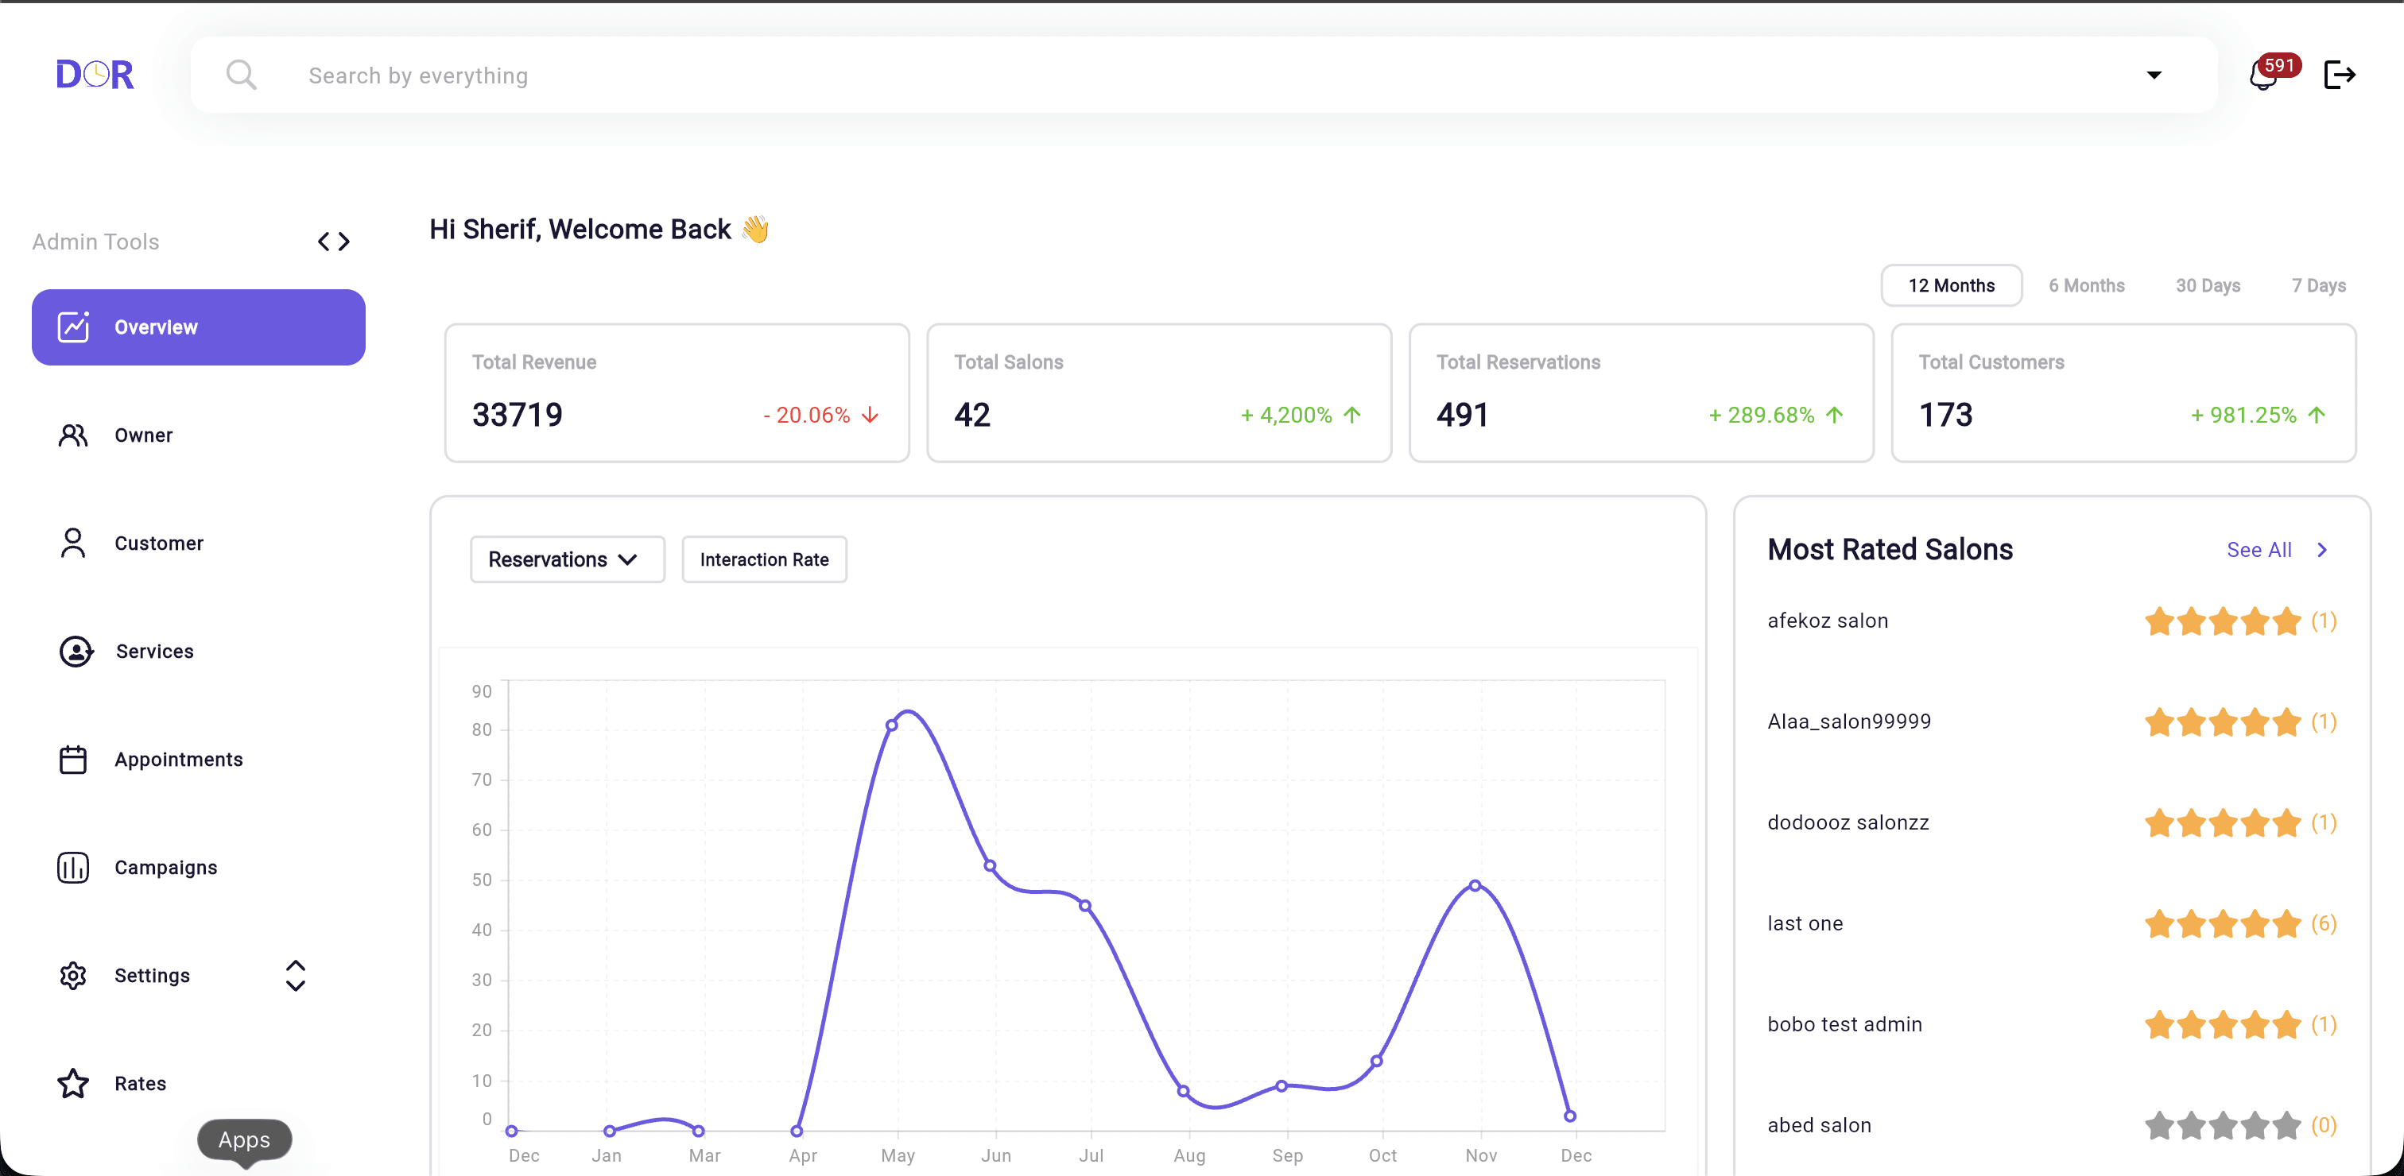Expand the Settings submenu chevrons
Screen dimensions: 2404x1176
pos(295,976)
